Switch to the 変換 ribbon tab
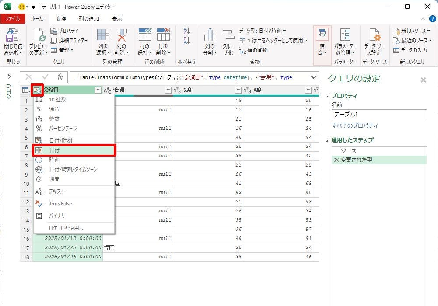The image size is (438, 306). click(x=61, y=19)
